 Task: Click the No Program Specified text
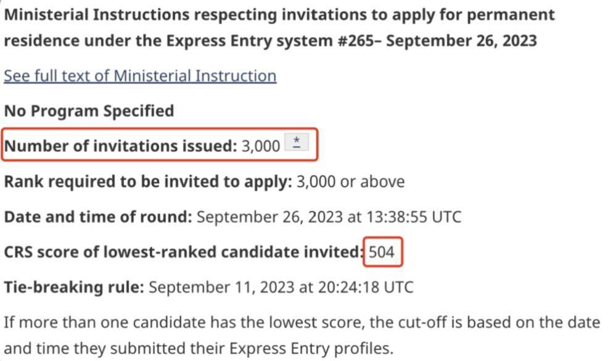pyautogui.click(x=89, y=111)
